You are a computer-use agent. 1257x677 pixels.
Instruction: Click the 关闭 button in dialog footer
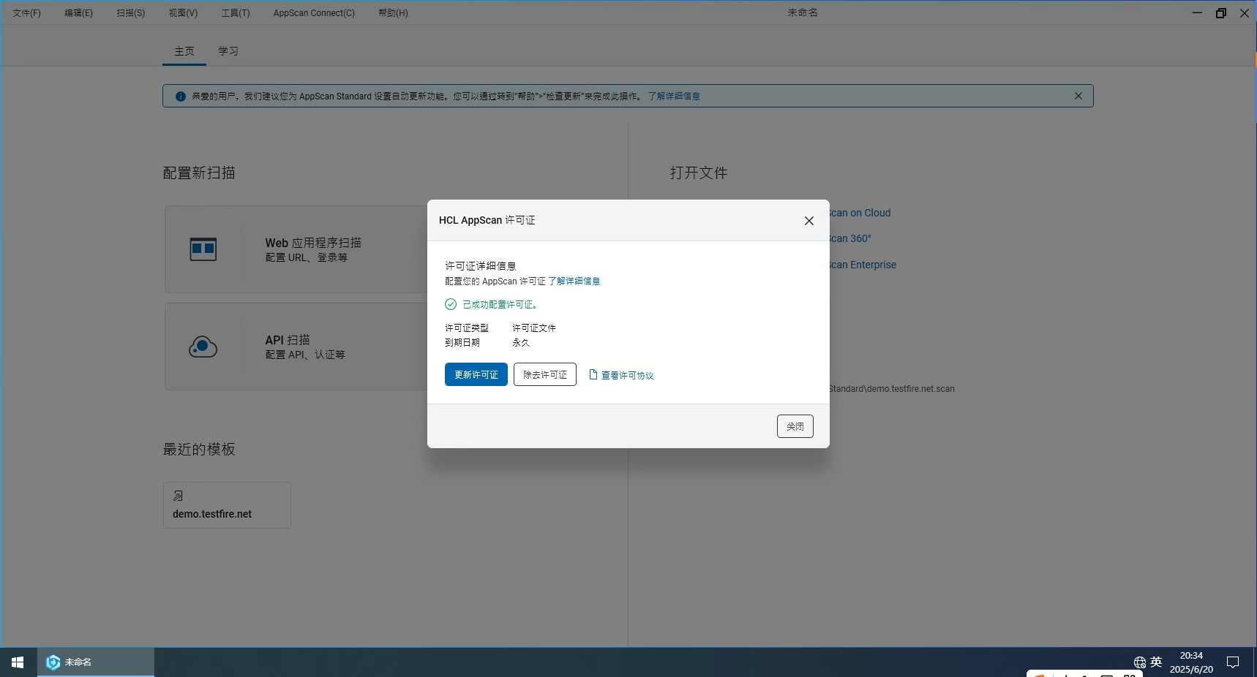point(795,426)
